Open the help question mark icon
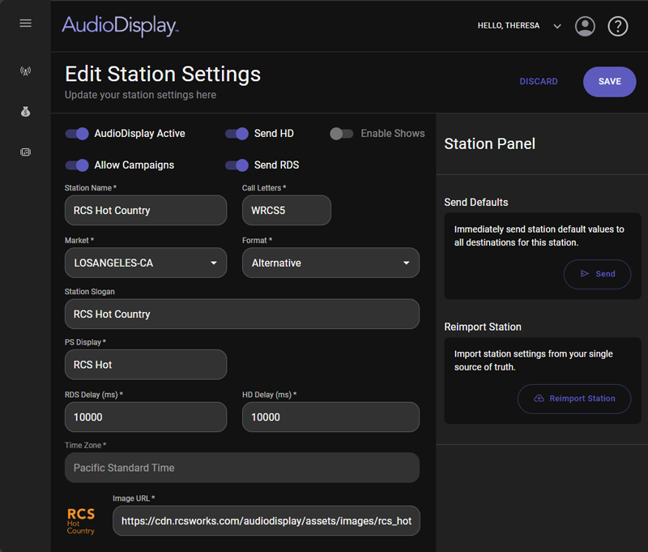The width and height of the screenshot is (648, 552). [x=618, y=27]
